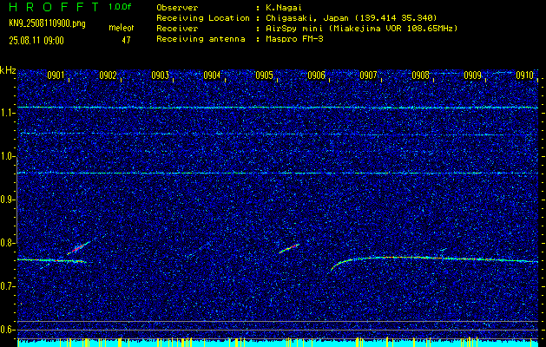Click the Receiving antenna label

[x=201, y=39]
